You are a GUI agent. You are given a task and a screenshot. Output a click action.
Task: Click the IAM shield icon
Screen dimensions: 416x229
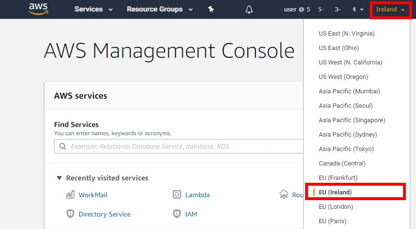click(x=177, y=214)
